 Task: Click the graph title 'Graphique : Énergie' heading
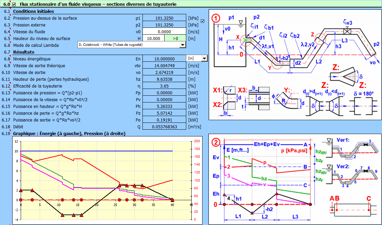pos(69,133)
